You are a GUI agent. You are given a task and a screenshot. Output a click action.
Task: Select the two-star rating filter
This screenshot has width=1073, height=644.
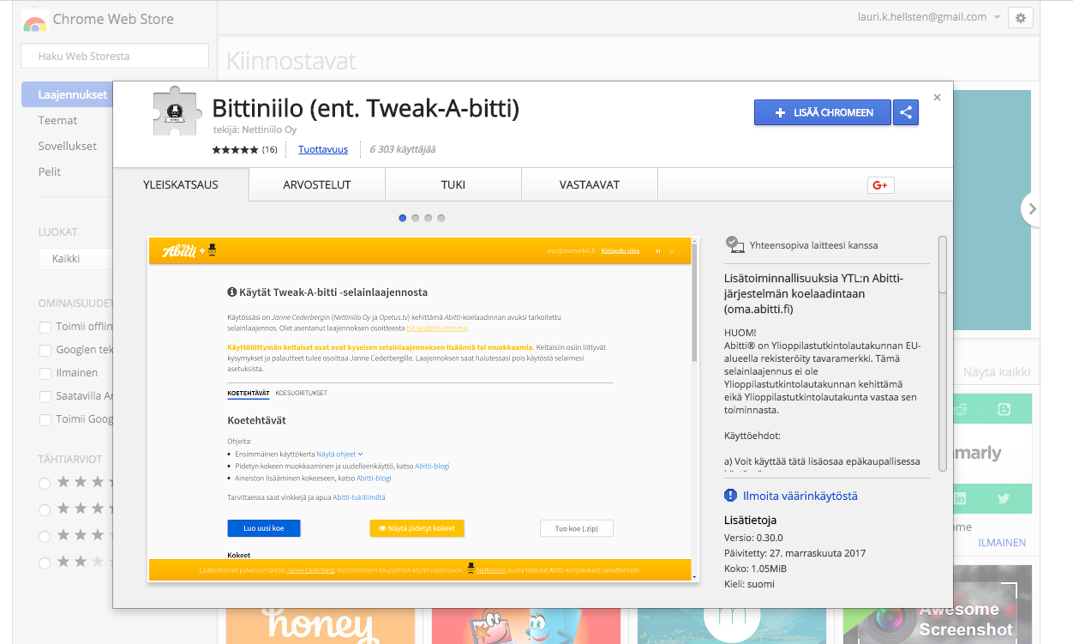click(45, 563)
